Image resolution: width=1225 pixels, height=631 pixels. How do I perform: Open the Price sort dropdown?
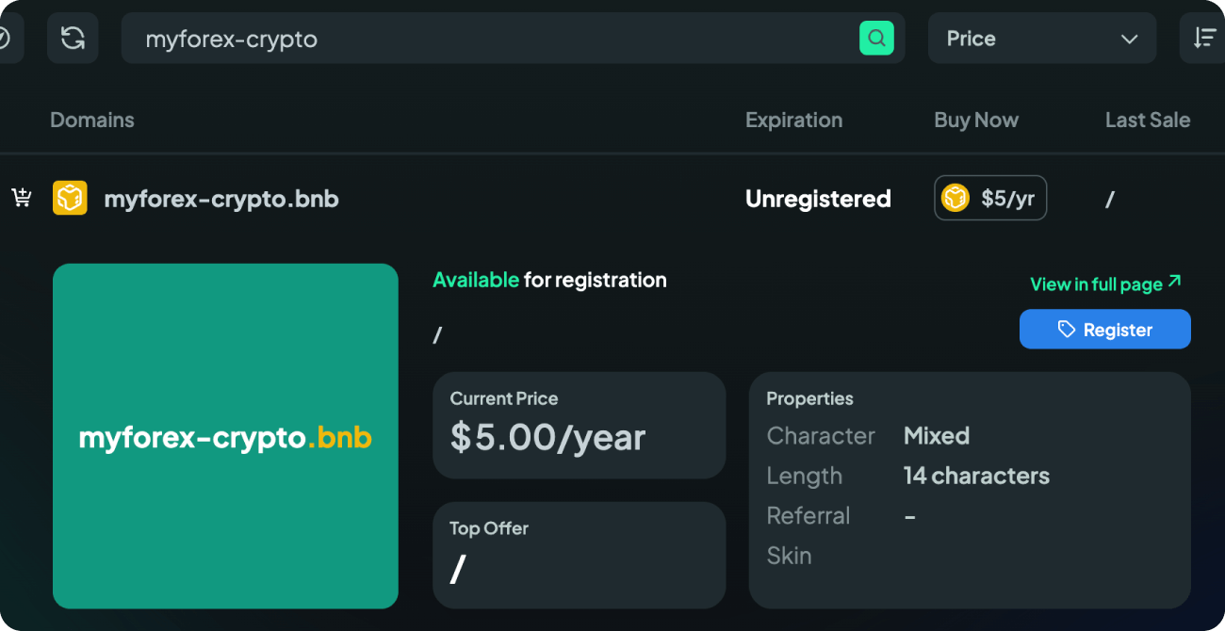(1042, 38)
